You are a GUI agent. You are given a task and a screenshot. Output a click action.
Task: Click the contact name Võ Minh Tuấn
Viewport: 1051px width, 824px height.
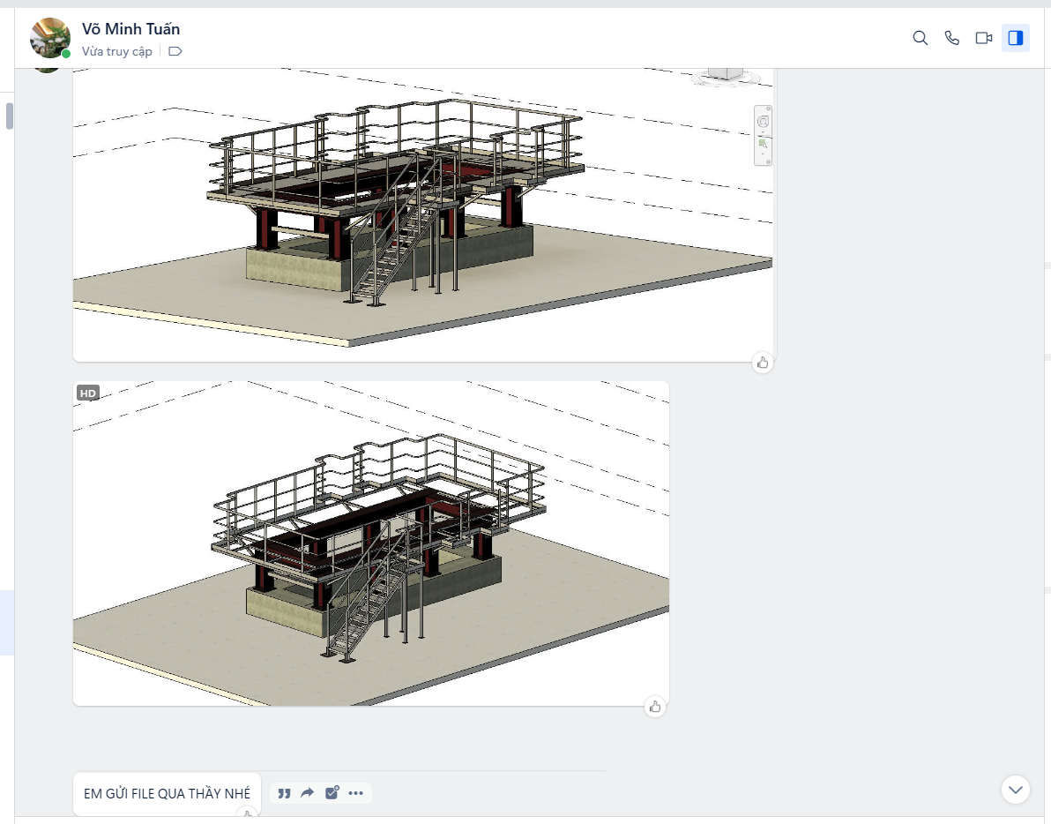[x=130, y=30]
